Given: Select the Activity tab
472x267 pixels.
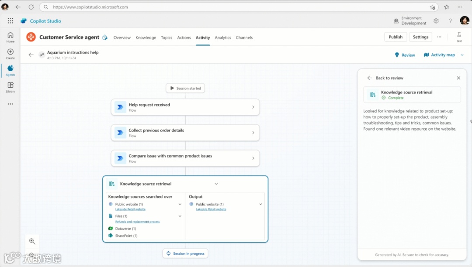Looking at the screenshot, I should point(203,38).
